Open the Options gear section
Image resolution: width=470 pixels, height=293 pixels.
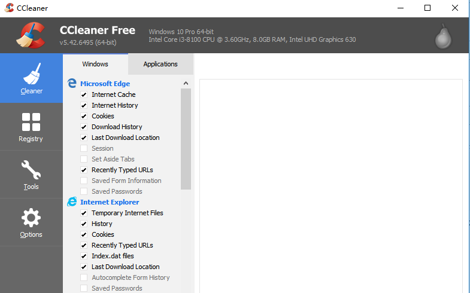pos(31,222)
